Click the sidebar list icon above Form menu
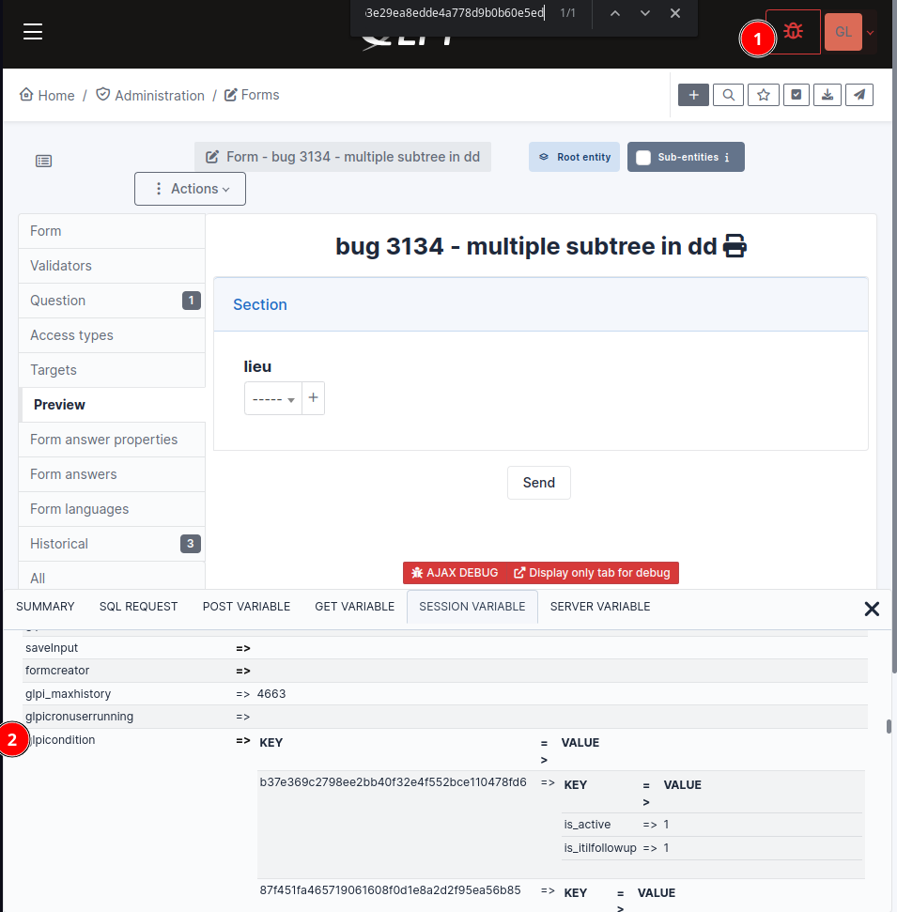This screenshot has width=897, height=912. (x=43, y=161)
